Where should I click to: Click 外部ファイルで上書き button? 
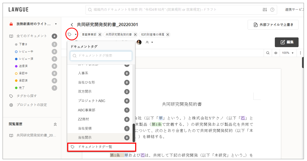coord(273,25)
